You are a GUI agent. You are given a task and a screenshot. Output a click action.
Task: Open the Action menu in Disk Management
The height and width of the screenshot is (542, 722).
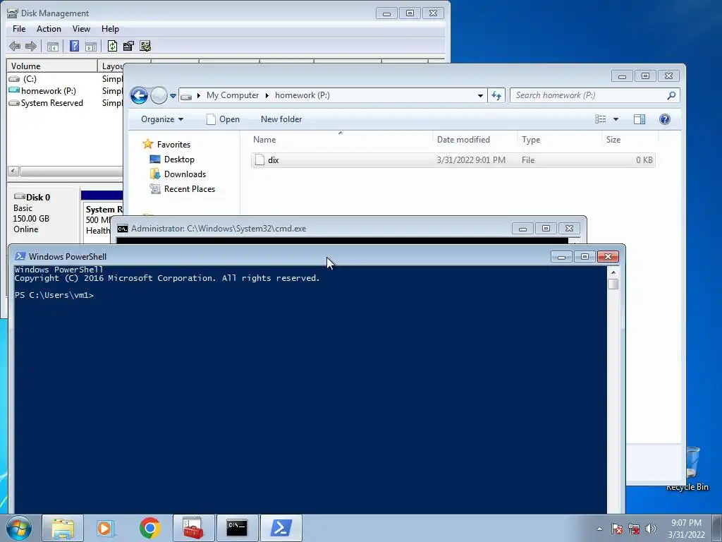pos(49,28)
